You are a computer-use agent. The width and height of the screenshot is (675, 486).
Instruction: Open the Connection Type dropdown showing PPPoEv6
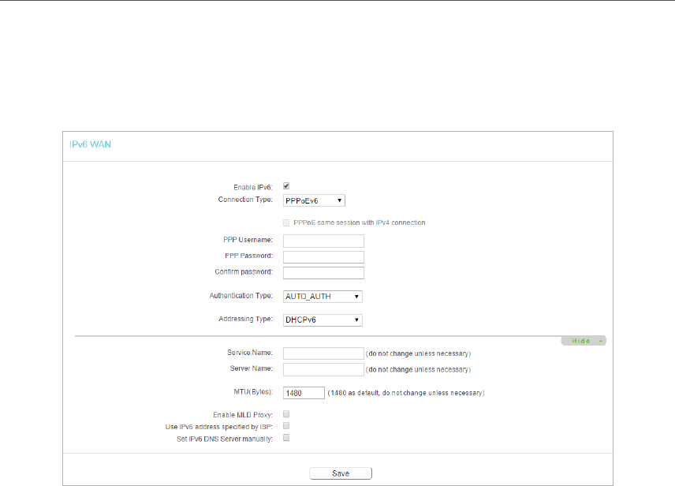click(314, 200)
